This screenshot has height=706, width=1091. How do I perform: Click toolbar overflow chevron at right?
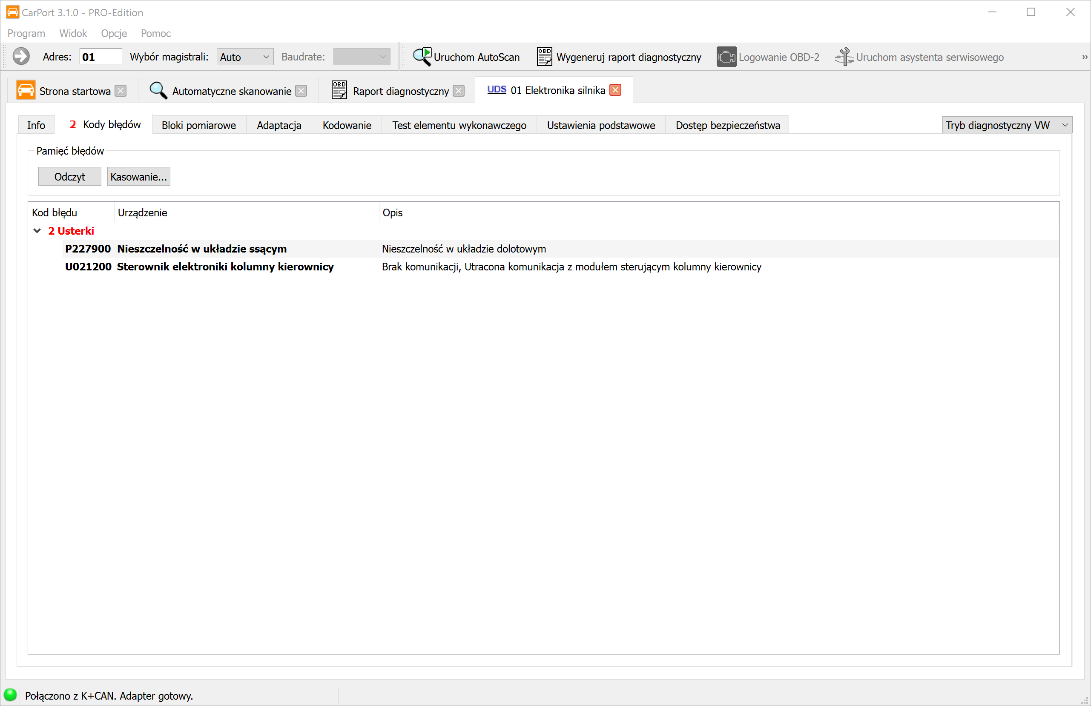coord(1085,57)
